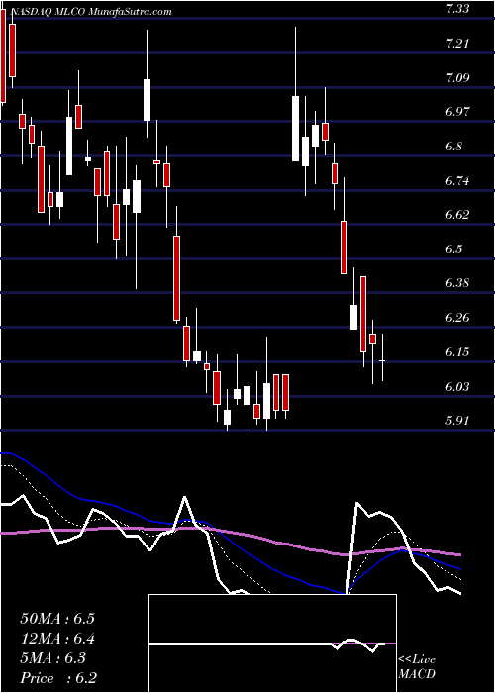Click the 7.21 price axis label
The height and width of the screenshot is (693, 495).
pos(456,44)
